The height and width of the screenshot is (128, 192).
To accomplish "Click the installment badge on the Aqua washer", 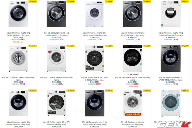I will 147,46.
